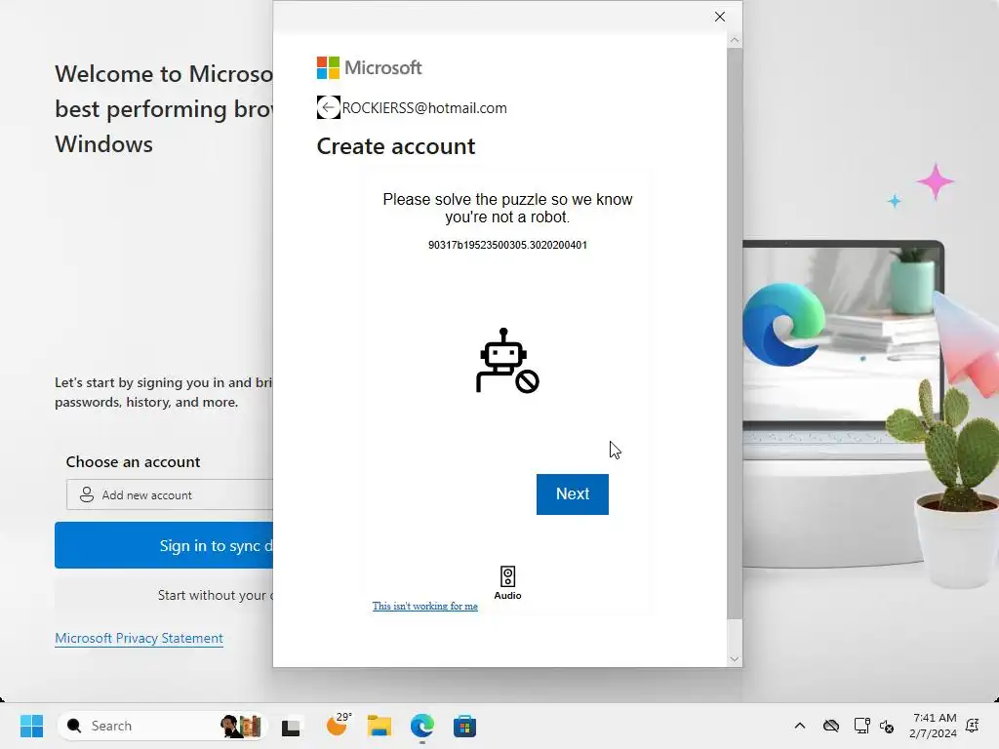Viewport: 999px width, 749px height.
Task: Click the search highlight image in the taskbar
Action: coord(241,726)
